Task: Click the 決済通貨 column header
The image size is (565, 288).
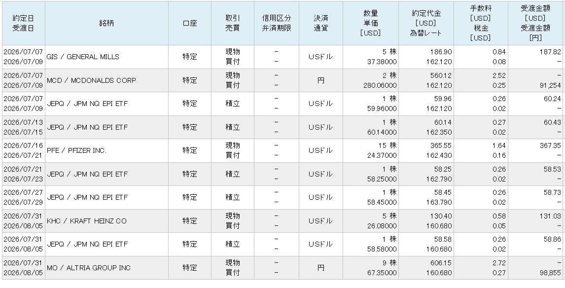Action: tap(320, 23)
